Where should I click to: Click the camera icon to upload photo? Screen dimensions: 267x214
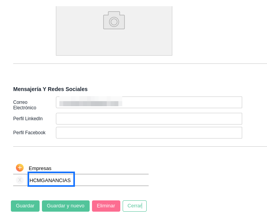pos(114,21)
